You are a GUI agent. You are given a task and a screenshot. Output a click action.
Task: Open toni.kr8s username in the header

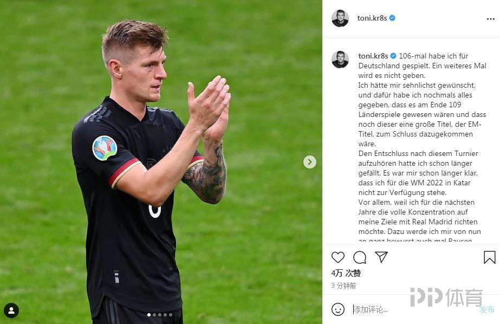372,18
